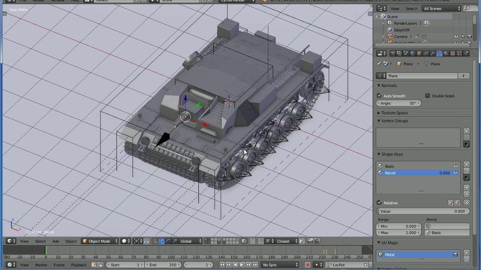
Task: Open the Scene properties tab icon
Action: tap(406, 53)
